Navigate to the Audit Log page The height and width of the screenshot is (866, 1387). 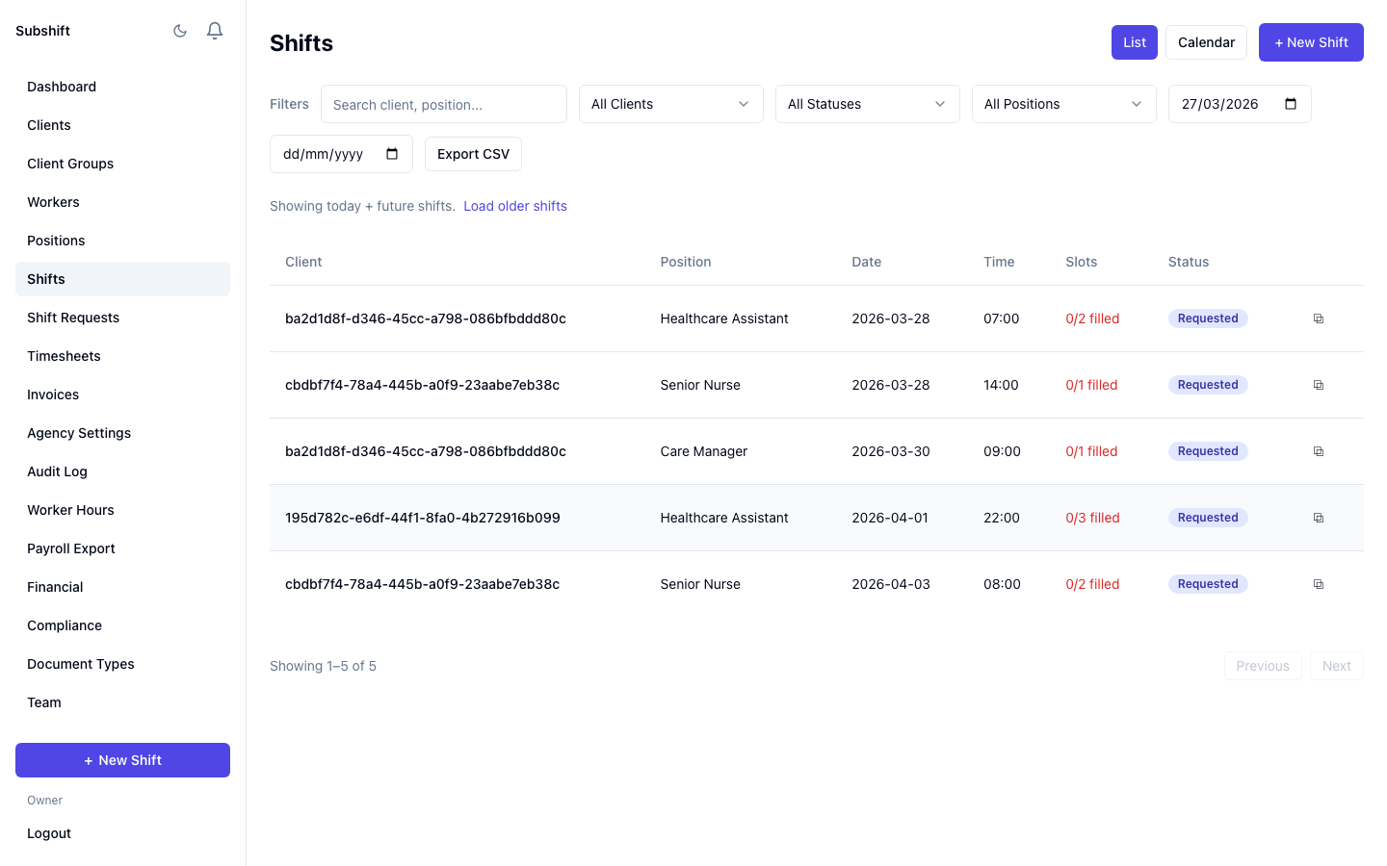click(x=57, y=471)
